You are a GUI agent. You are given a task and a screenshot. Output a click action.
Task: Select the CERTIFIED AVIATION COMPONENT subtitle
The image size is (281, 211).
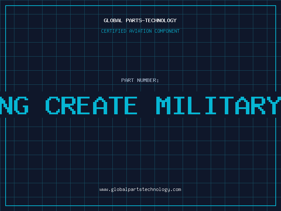[x=140, y=31]
